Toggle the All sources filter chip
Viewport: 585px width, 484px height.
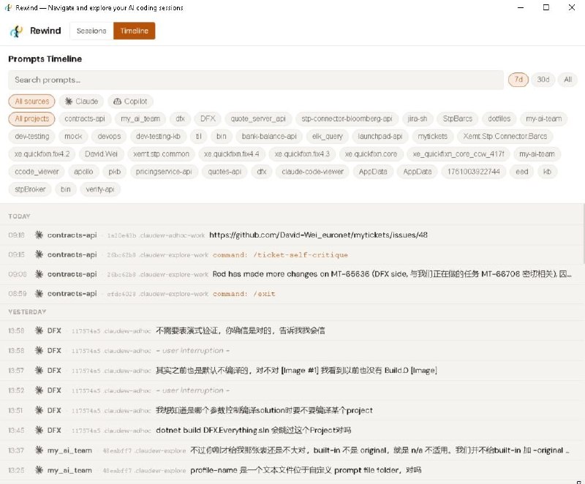[x=31, y=102]
